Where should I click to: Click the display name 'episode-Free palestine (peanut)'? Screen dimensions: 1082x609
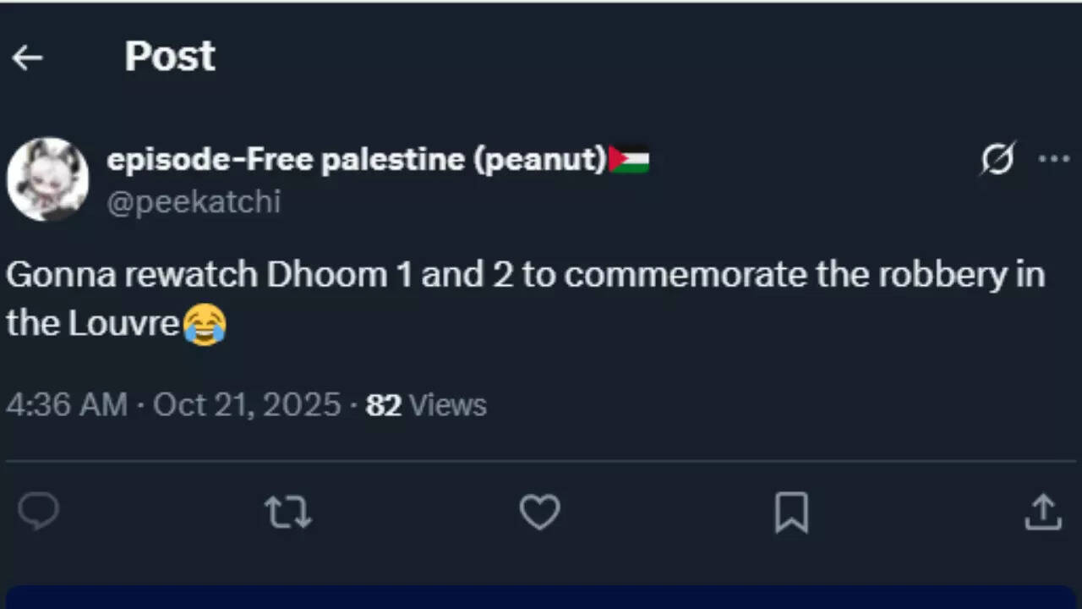tap(357, 159)
